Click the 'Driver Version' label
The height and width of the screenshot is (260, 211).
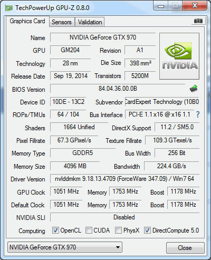[28, 179]
